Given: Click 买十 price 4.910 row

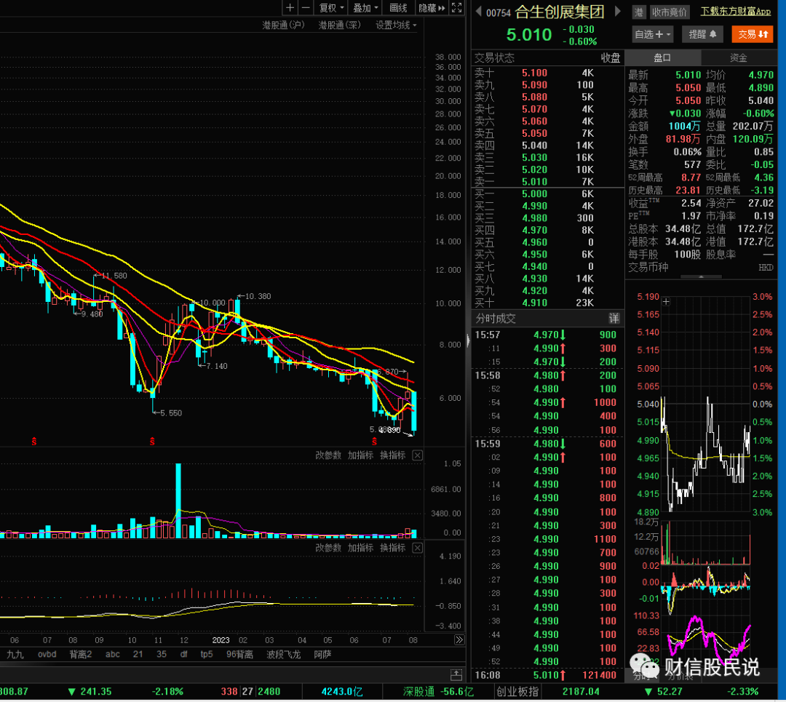Looking at the screenshot, I should 547,303.
